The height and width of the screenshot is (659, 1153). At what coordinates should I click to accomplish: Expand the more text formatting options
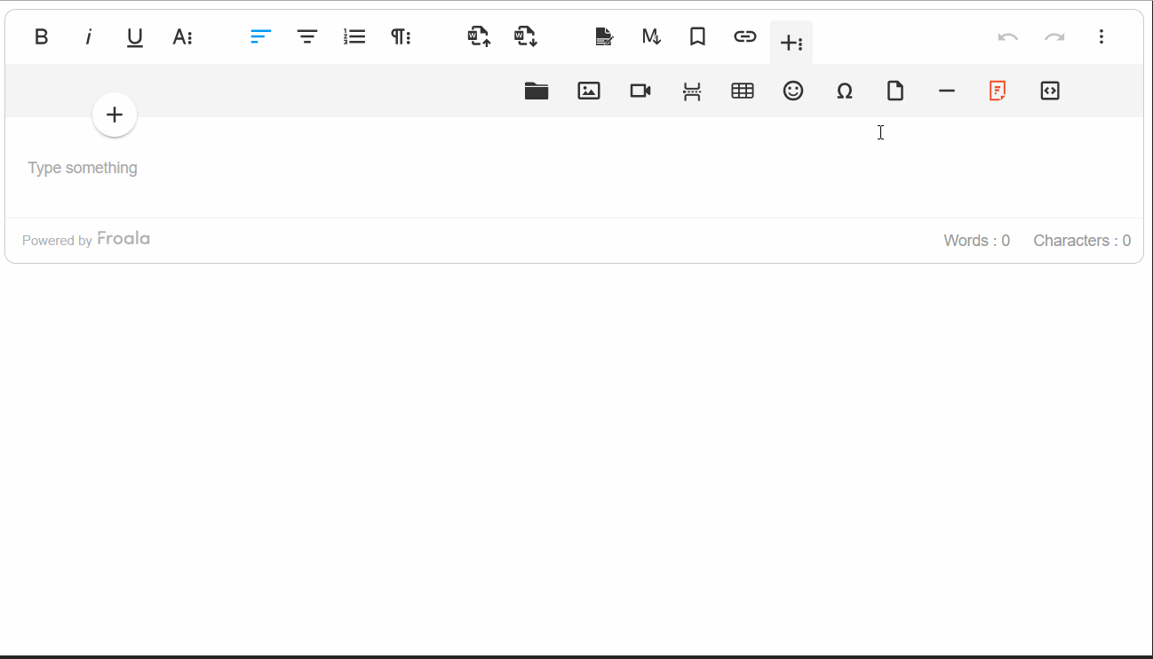[182, 36]
